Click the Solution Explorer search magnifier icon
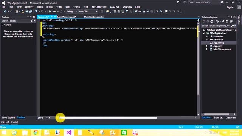 click(233, 26)
